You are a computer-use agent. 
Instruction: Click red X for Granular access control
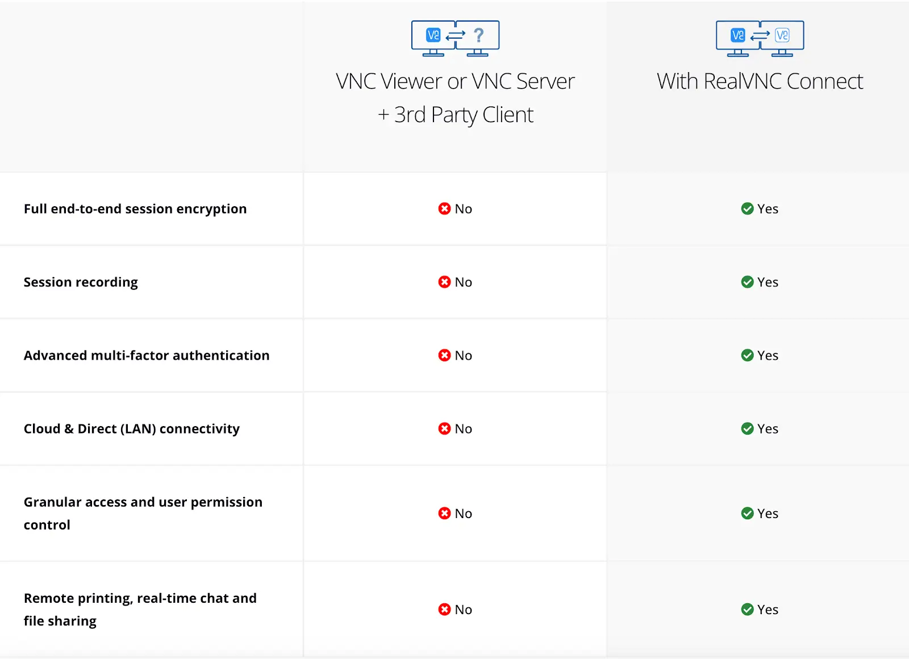point(444,514)
